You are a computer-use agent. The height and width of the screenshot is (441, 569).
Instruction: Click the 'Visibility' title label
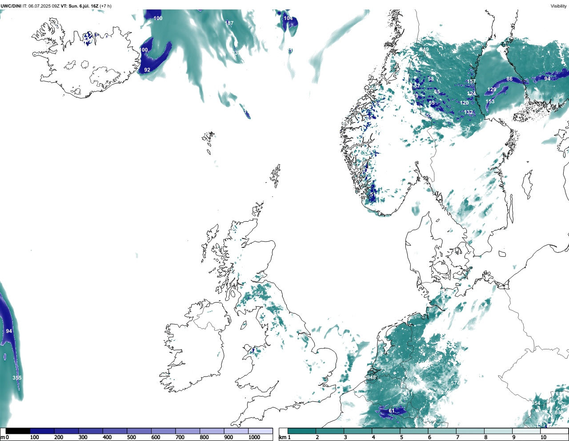click(559, 6)
